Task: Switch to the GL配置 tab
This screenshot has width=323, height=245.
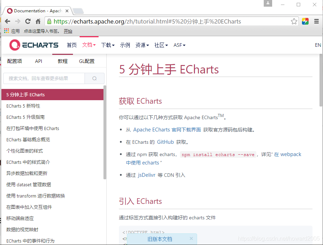Action: pos(87,61)
